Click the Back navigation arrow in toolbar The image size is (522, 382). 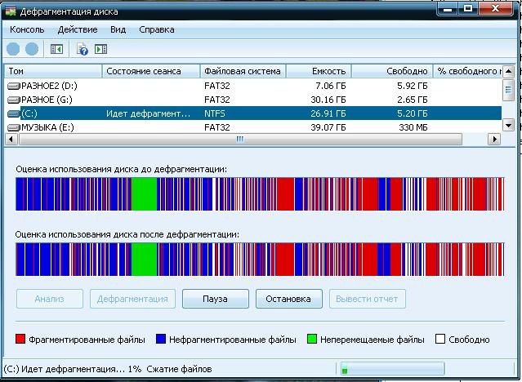coord(13,50)
